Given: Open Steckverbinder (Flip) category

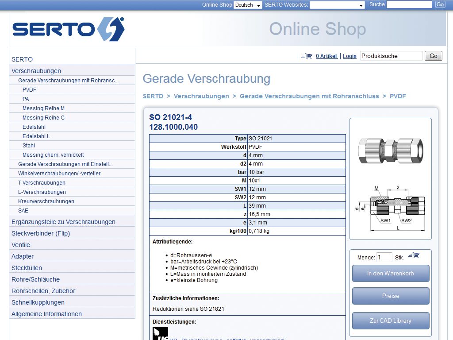Looking at the screenshot, I should click(41, 233).
